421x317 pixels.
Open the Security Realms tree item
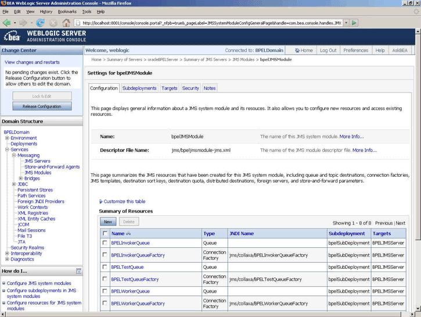click(x=27, y=248)
